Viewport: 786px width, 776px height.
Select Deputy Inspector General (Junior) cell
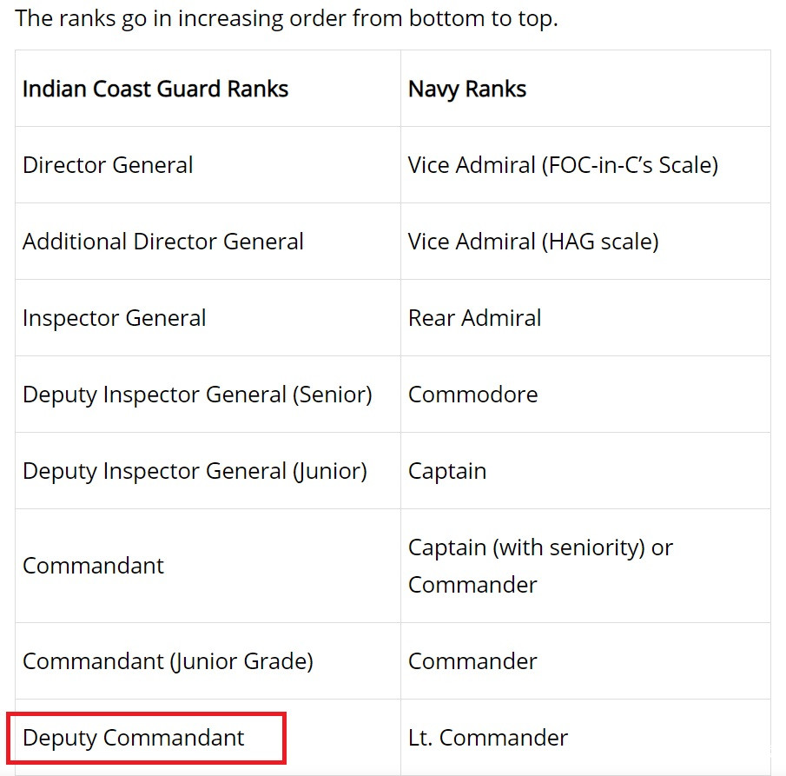tap(195, 471)
